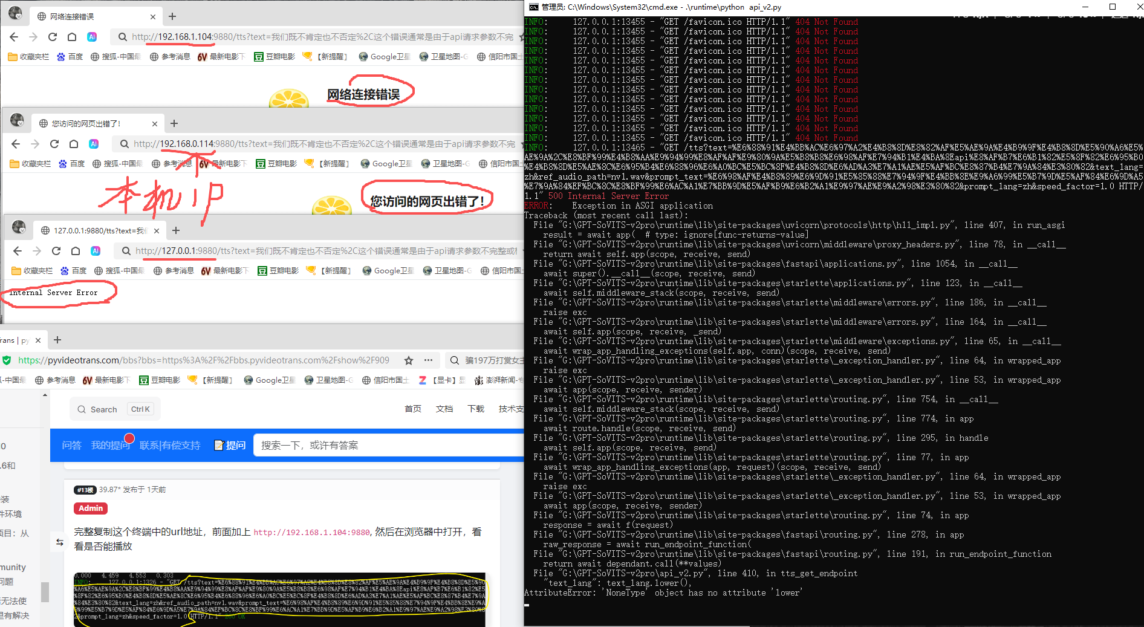Open the 文档 menu on pyvideotrans site

point(444,409)
